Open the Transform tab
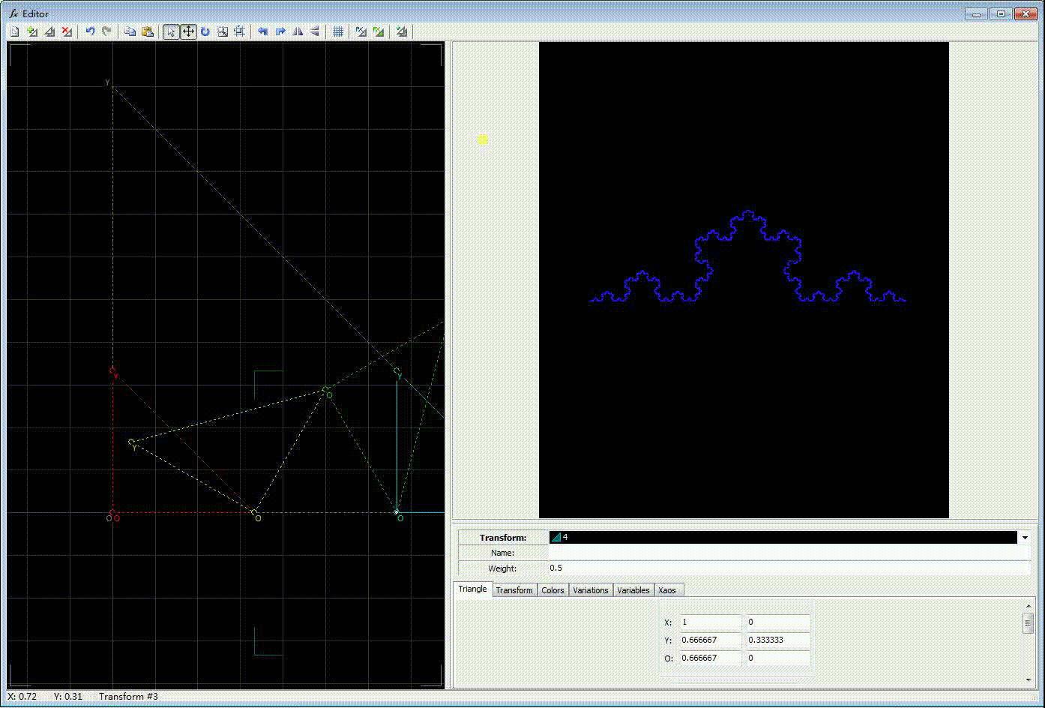Screen dimensions: 1045x708 tap(514, 590)
